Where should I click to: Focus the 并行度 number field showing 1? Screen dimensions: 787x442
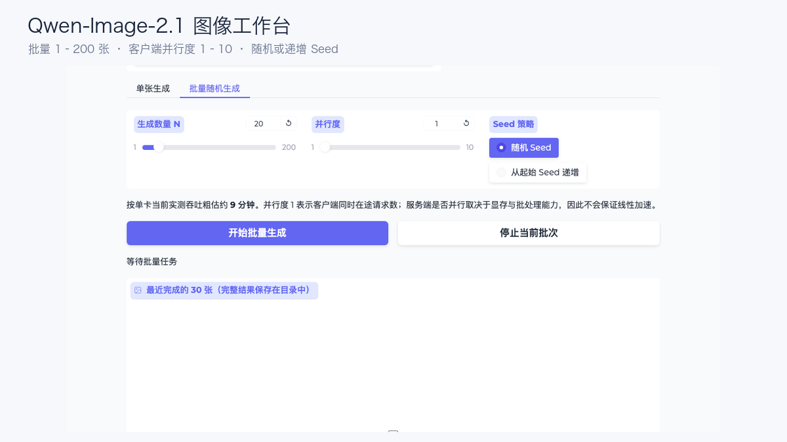coord(441,124)
